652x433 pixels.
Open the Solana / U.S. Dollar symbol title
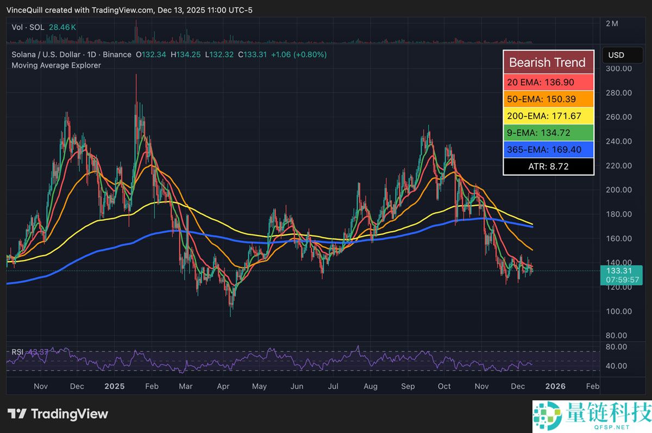click(x=47, y=54)
